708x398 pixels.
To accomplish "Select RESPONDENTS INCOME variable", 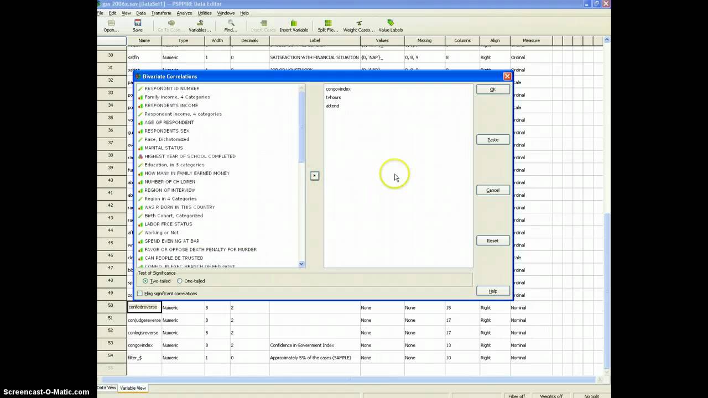I will click(171, 106).
